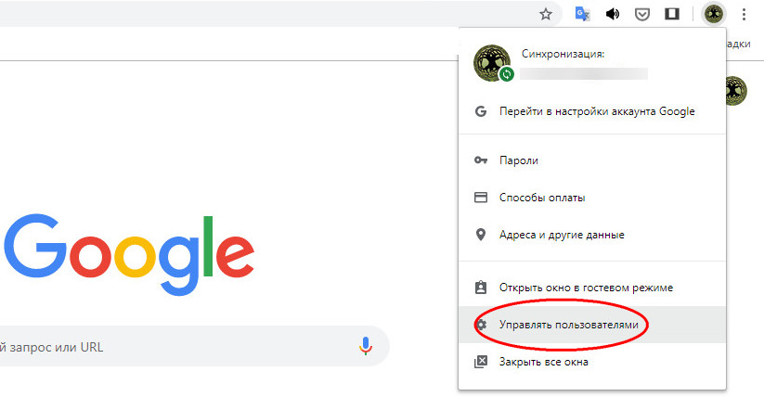Start voice search with the microphone
Screen dimensions: 764x397
[366, 346]
